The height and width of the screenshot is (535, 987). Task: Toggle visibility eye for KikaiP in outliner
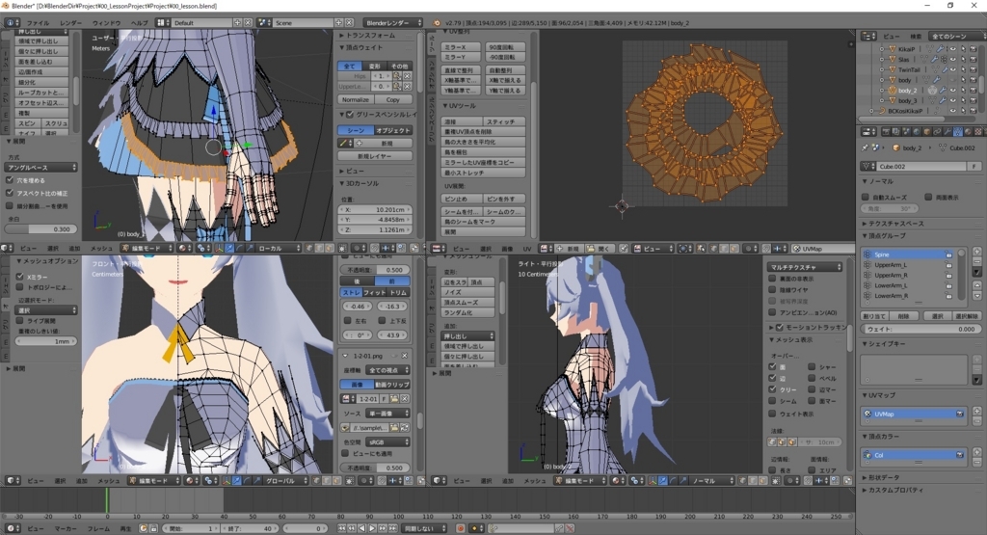point(953,48)
